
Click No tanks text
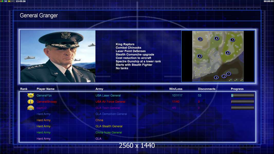122,68
